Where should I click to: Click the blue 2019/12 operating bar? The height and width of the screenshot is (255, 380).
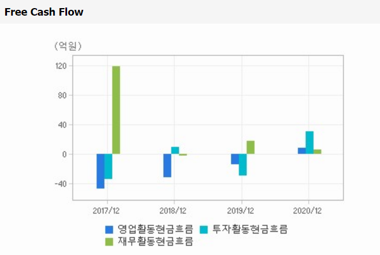(x=235, y=159)
